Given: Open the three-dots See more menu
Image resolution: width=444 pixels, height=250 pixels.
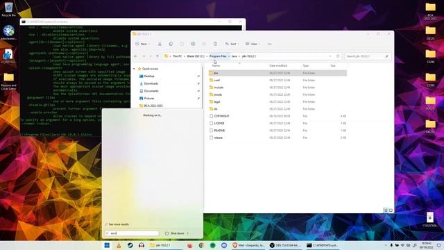Looking at the screenshot, I should pyautogui.click(x=270, y=44).
